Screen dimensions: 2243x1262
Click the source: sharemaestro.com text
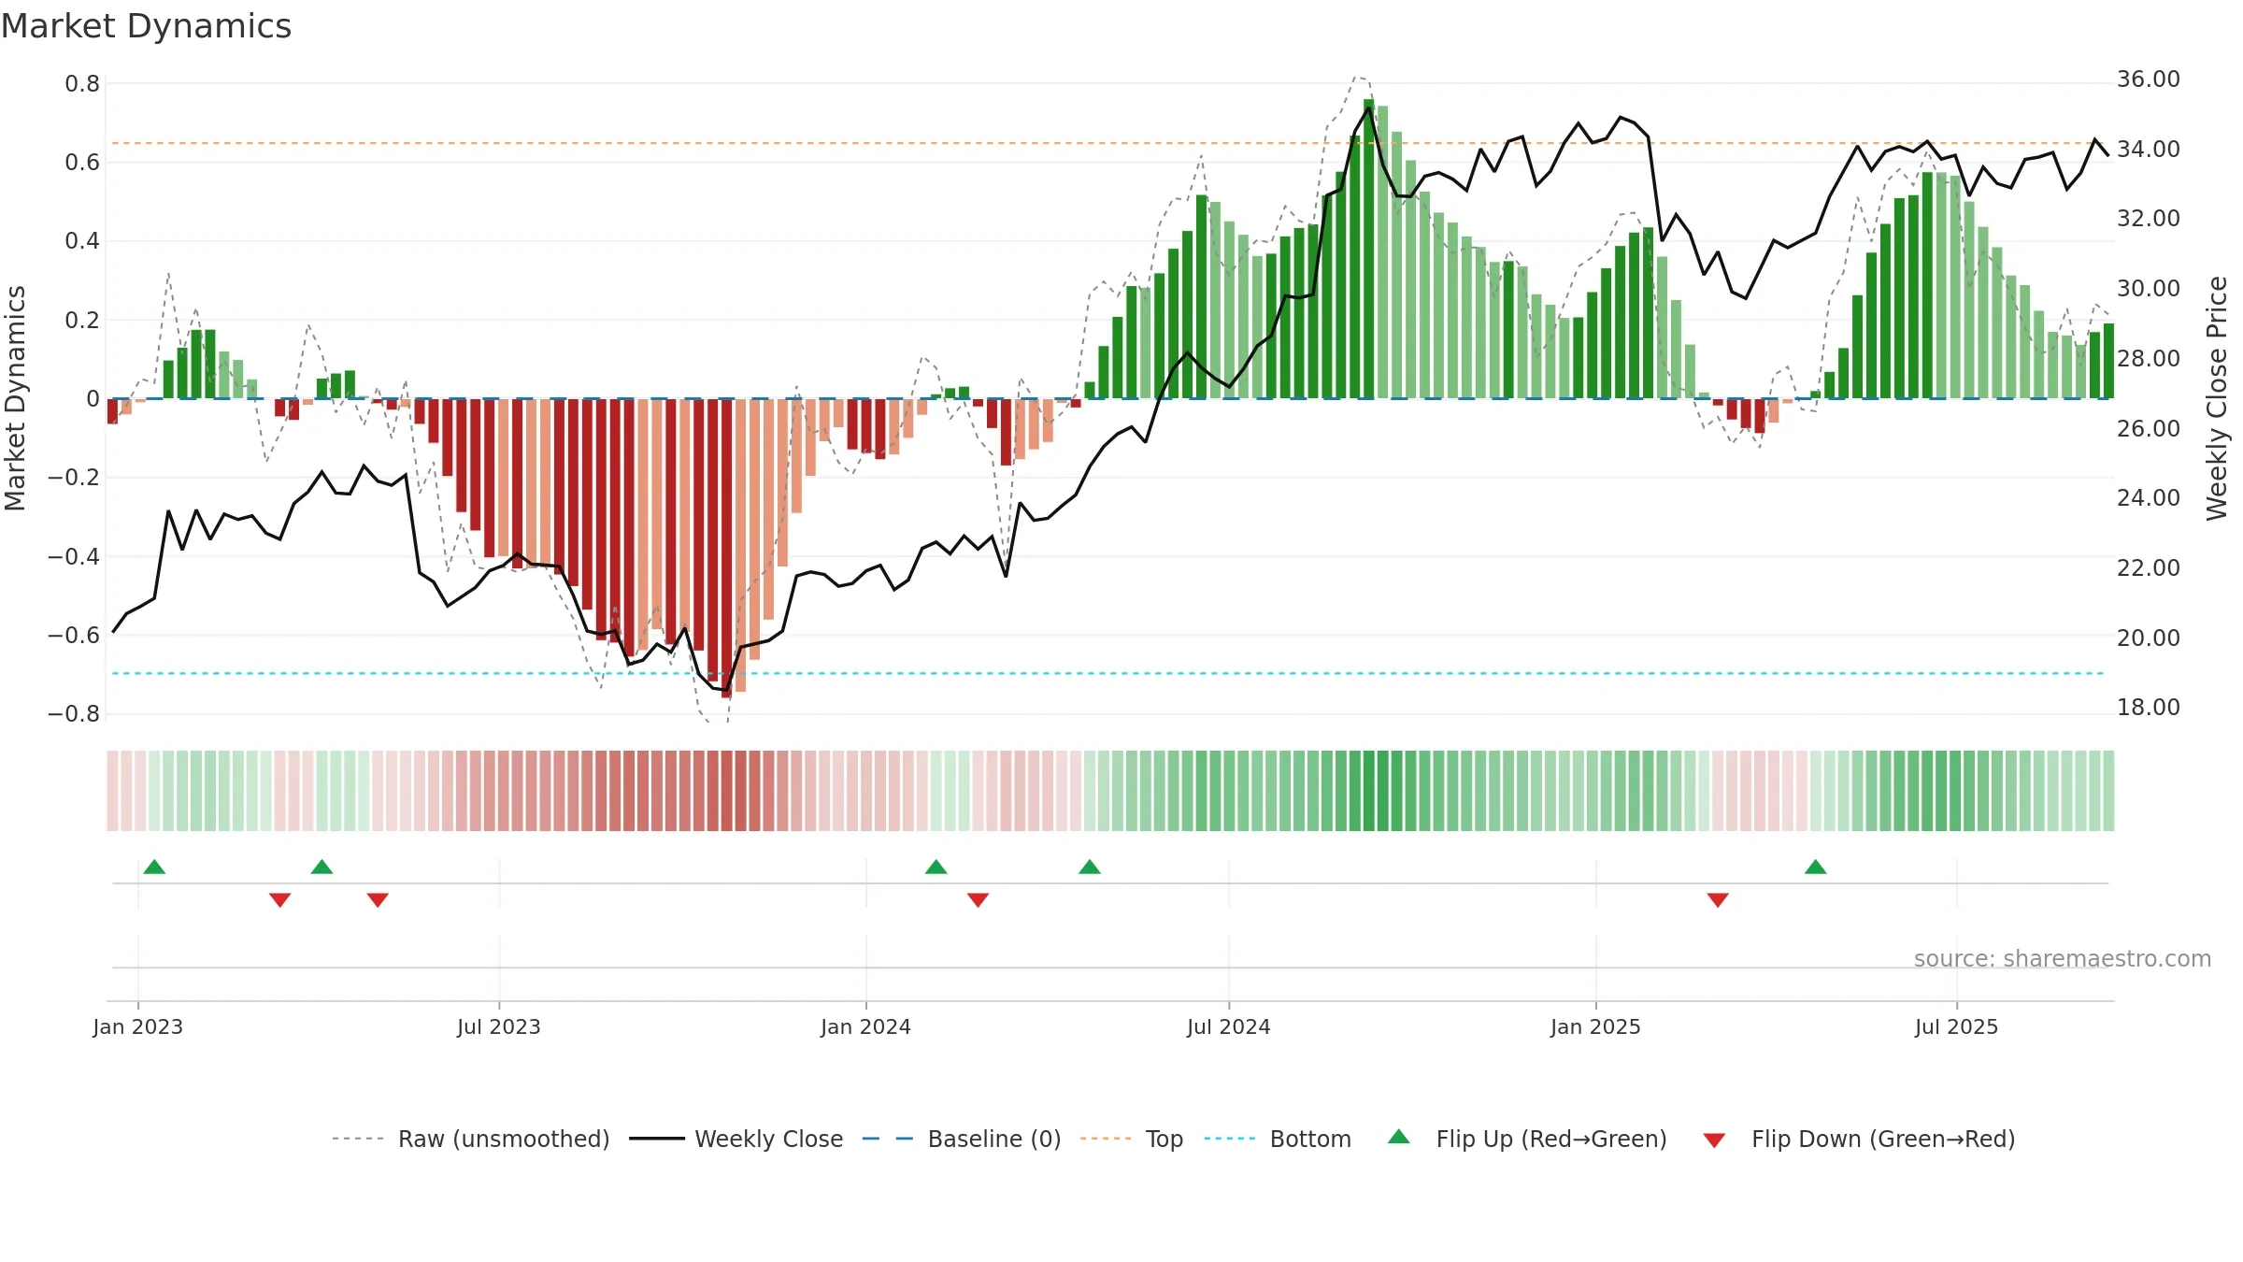click(2063, 959)
